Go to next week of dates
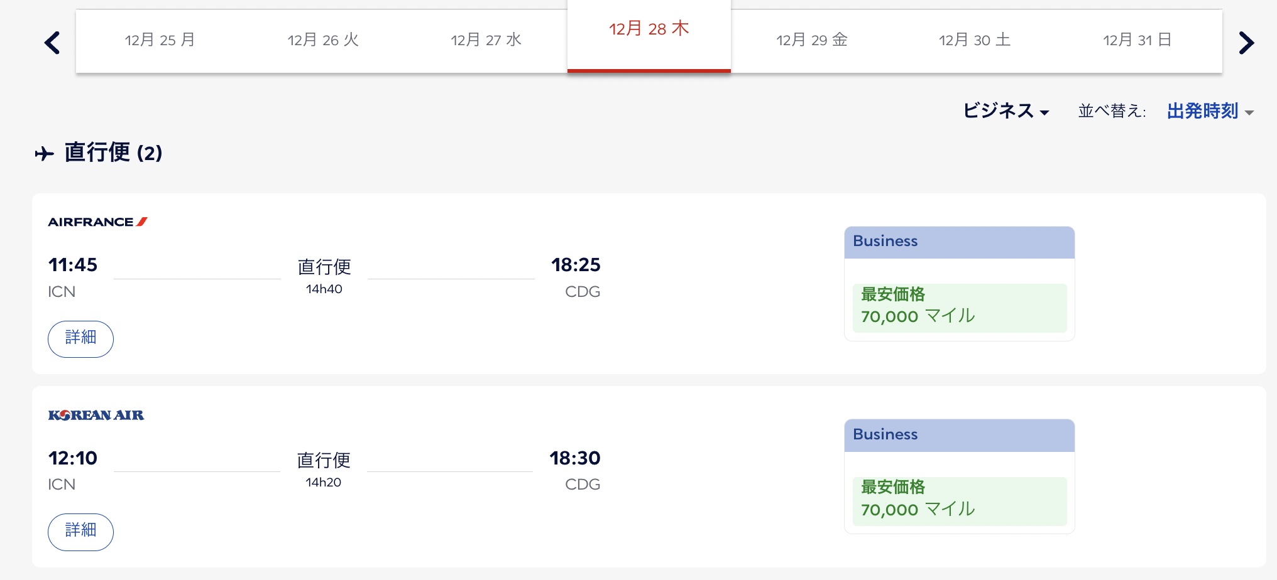Screen dimensions: 1277x580 pyautogui.click(x=1246, y=43)
